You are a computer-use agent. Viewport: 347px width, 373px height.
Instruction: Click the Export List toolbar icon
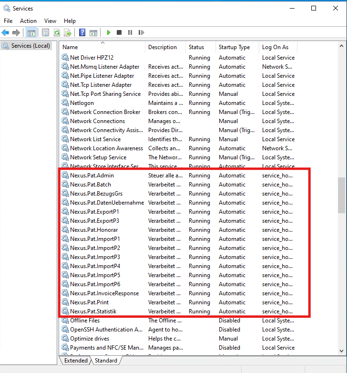point(68,32)
